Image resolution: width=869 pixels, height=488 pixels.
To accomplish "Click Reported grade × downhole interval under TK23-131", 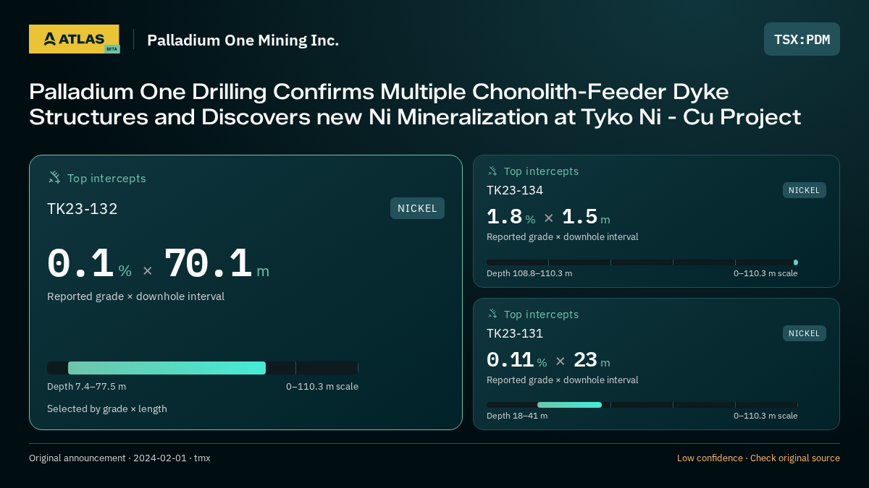I will pos(563,380).
